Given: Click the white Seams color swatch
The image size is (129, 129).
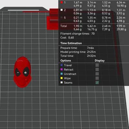Looking at the screenshot, I should point(62,83).
